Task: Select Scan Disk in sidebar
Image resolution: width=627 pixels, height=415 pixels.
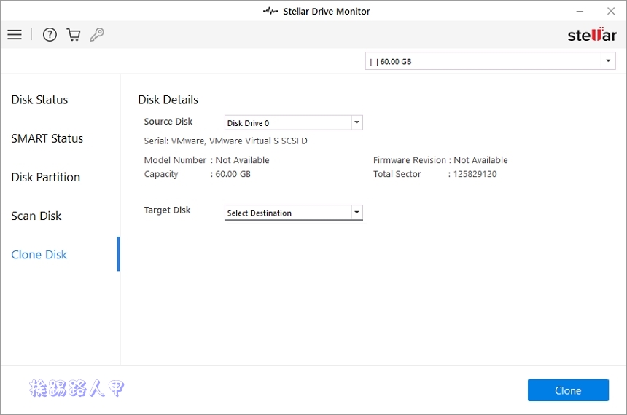Action: click(x=36, y=216)
